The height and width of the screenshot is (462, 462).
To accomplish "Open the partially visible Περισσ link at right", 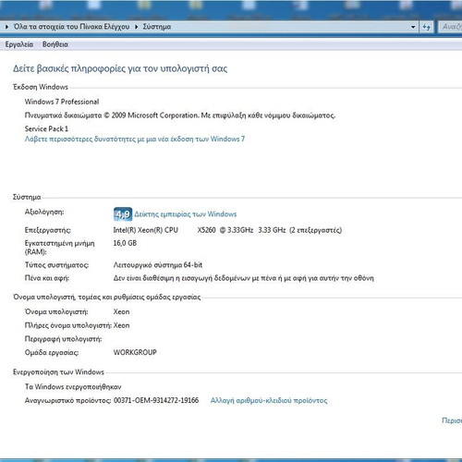I will pyautogui.click(x=452, y=420).
